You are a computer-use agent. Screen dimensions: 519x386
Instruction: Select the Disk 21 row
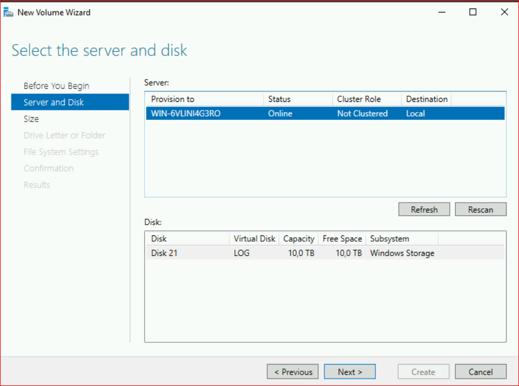164,253
